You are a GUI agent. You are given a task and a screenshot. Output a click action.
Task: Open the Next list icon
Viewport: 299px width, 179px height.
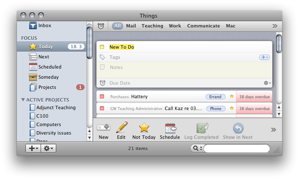click(x=33, y=57)
